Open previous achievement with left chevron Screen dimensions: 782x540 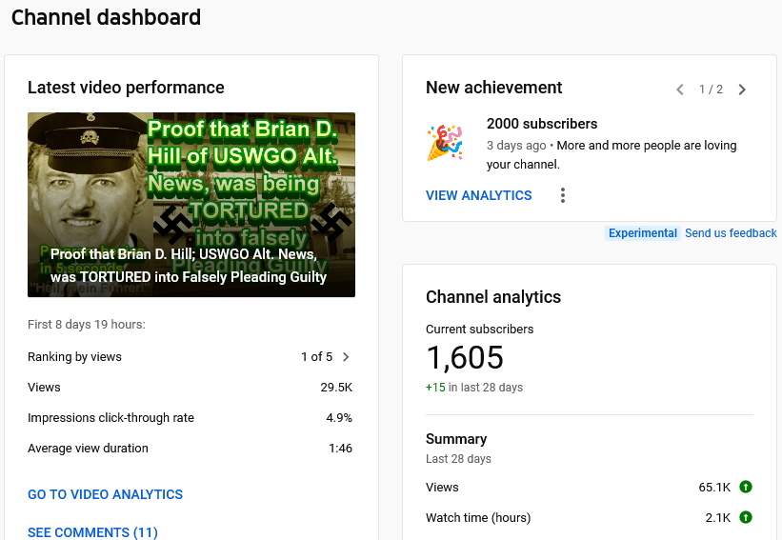680,90
